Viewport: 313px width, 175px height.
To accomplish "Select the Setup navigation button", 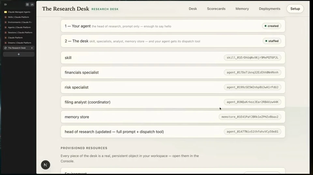I will [295, 9].
